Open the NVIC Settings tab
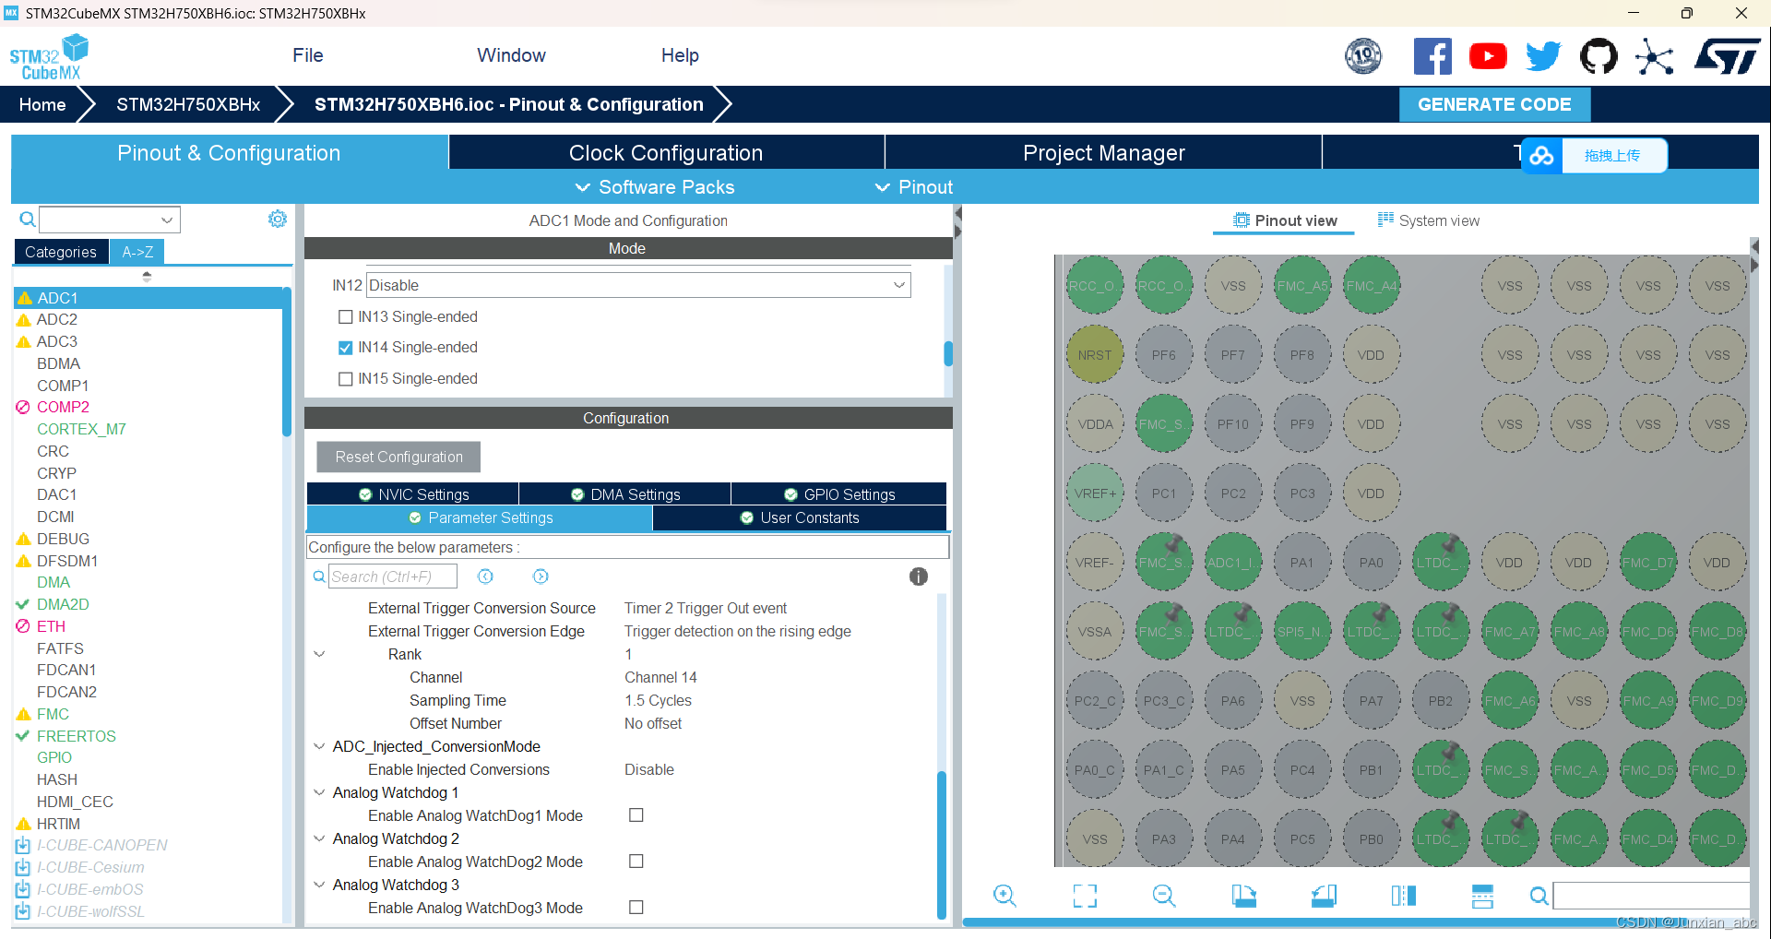This screenshot has width=1771, height=939. (413, 494)
